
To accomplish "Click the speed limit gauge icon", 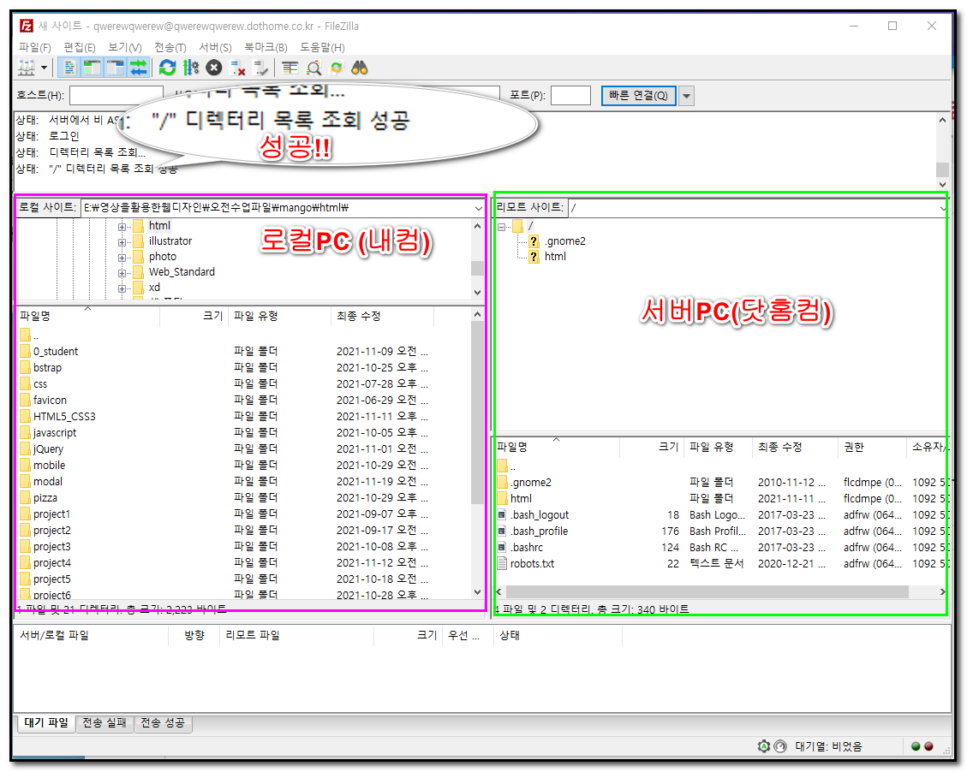I will [x=779, y=746].
